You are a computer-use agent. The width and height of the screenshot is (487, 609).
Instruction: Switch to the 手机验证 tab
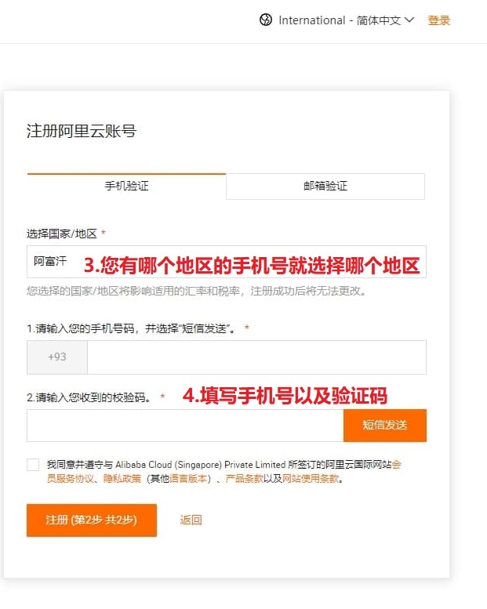[x=127, y=186]
